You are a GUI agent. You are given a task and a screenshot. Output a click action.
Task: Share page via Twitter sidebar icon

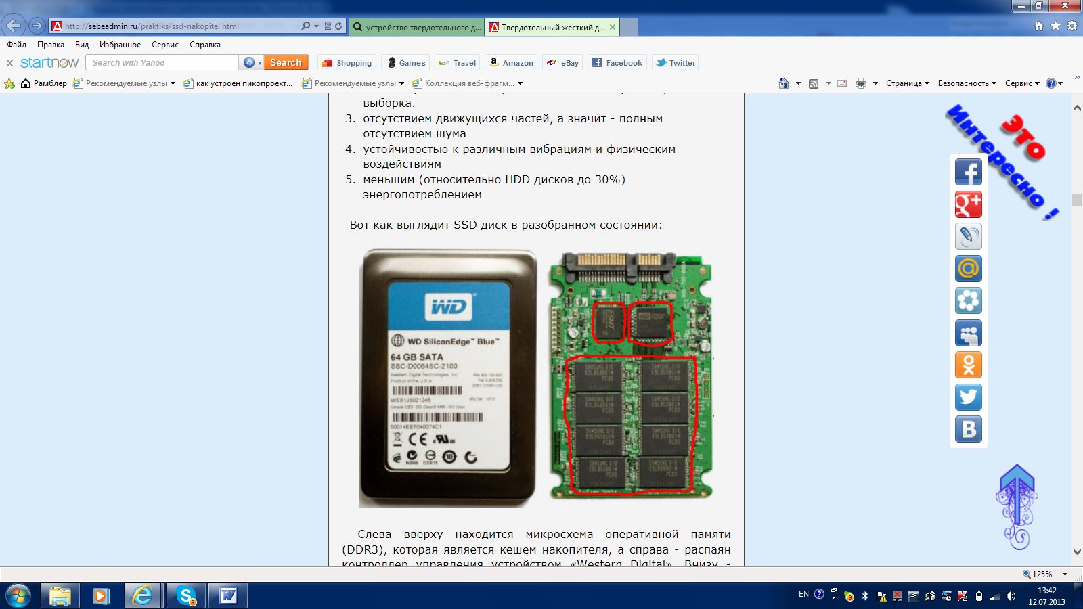click(x=969, y=397)
